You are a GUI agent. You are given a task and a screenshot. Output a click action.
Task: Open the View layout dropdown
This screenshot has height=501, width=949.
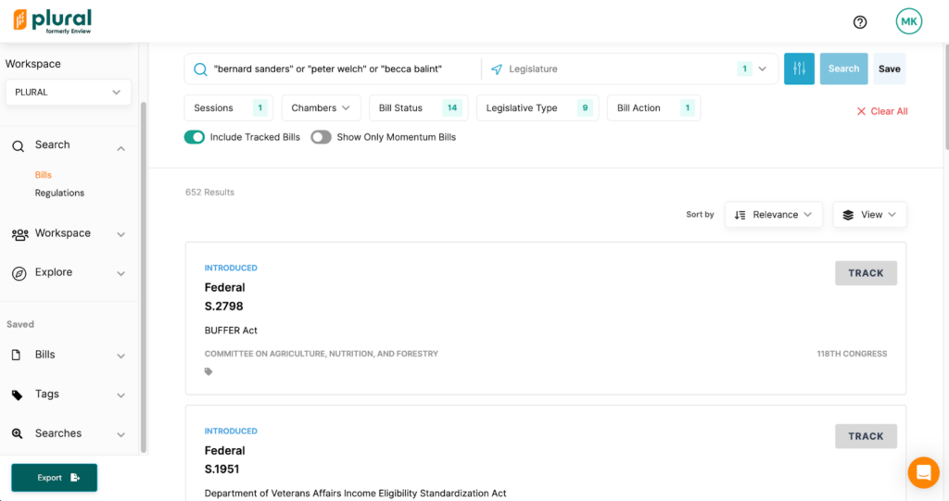869,215
